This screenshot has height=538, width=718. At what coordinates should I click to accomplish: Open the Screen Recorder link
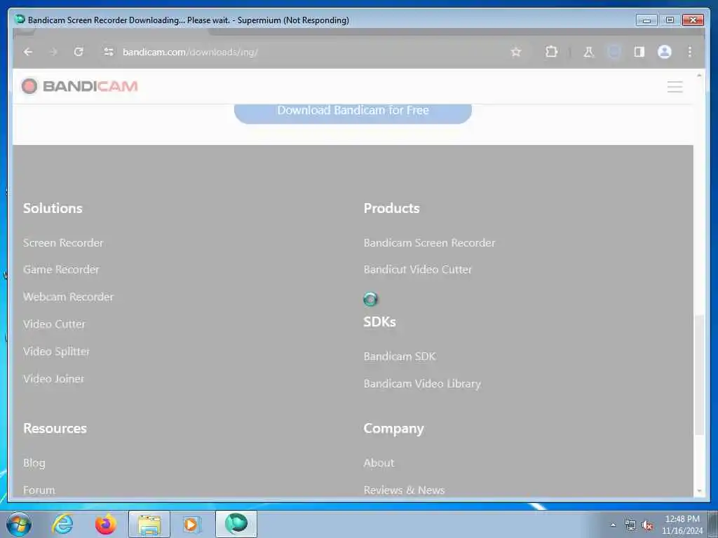click(x=63, y=243)
